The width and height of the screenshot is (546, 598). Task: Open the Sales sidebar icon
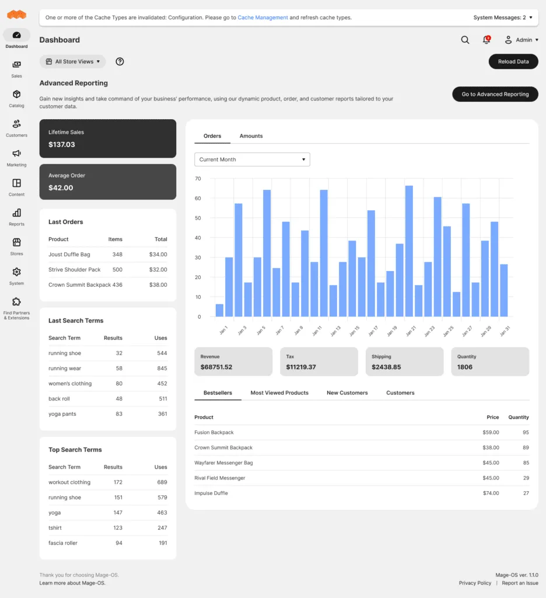point(16,65)
